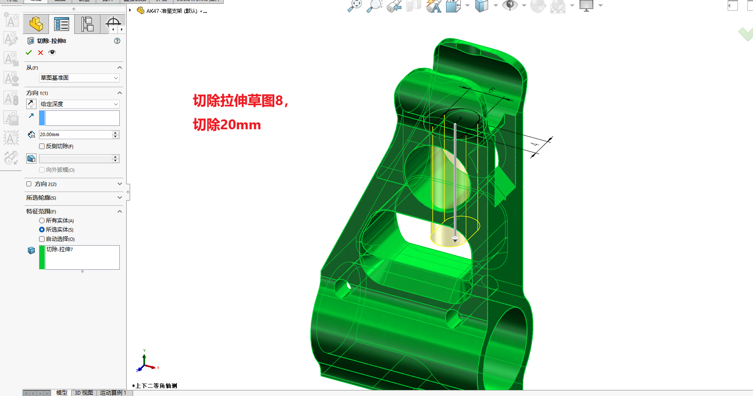Open Display Style dropdown arrow
The height and width of the screenshot is (396, 753).
[x=496, y=6]
